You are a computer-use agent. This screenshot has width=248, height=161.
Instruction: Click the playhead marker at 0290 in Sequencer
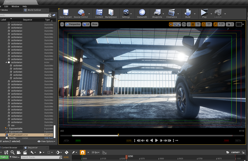(126, 157)
